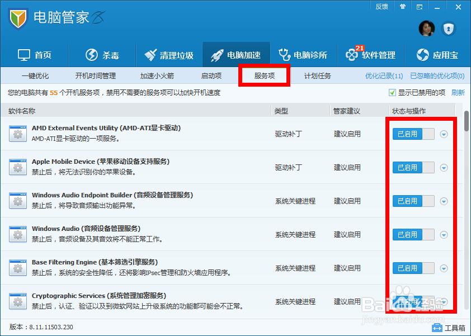
Task: Click 驱动补丁 type in AMD row
Action: click(289, 134)
